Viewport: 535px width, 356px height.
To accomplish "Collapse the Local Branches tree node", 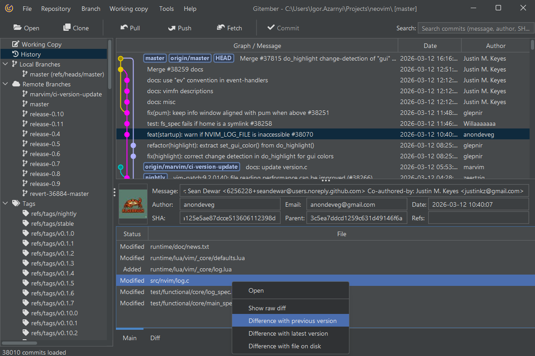I will [x=5, y=64].
